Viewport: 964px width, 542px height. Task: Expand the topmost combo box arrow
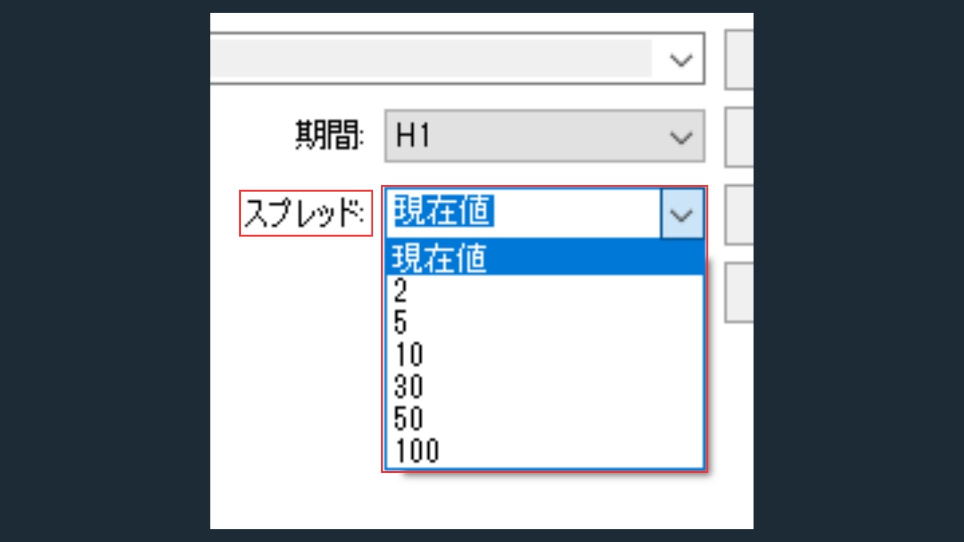tap(681, 60)
